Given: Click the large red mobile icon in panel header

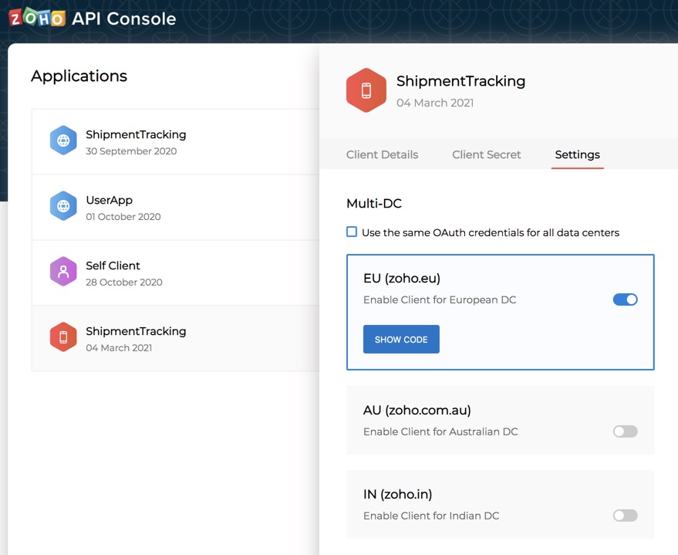Looking at the screenshot, I should 366,91.
